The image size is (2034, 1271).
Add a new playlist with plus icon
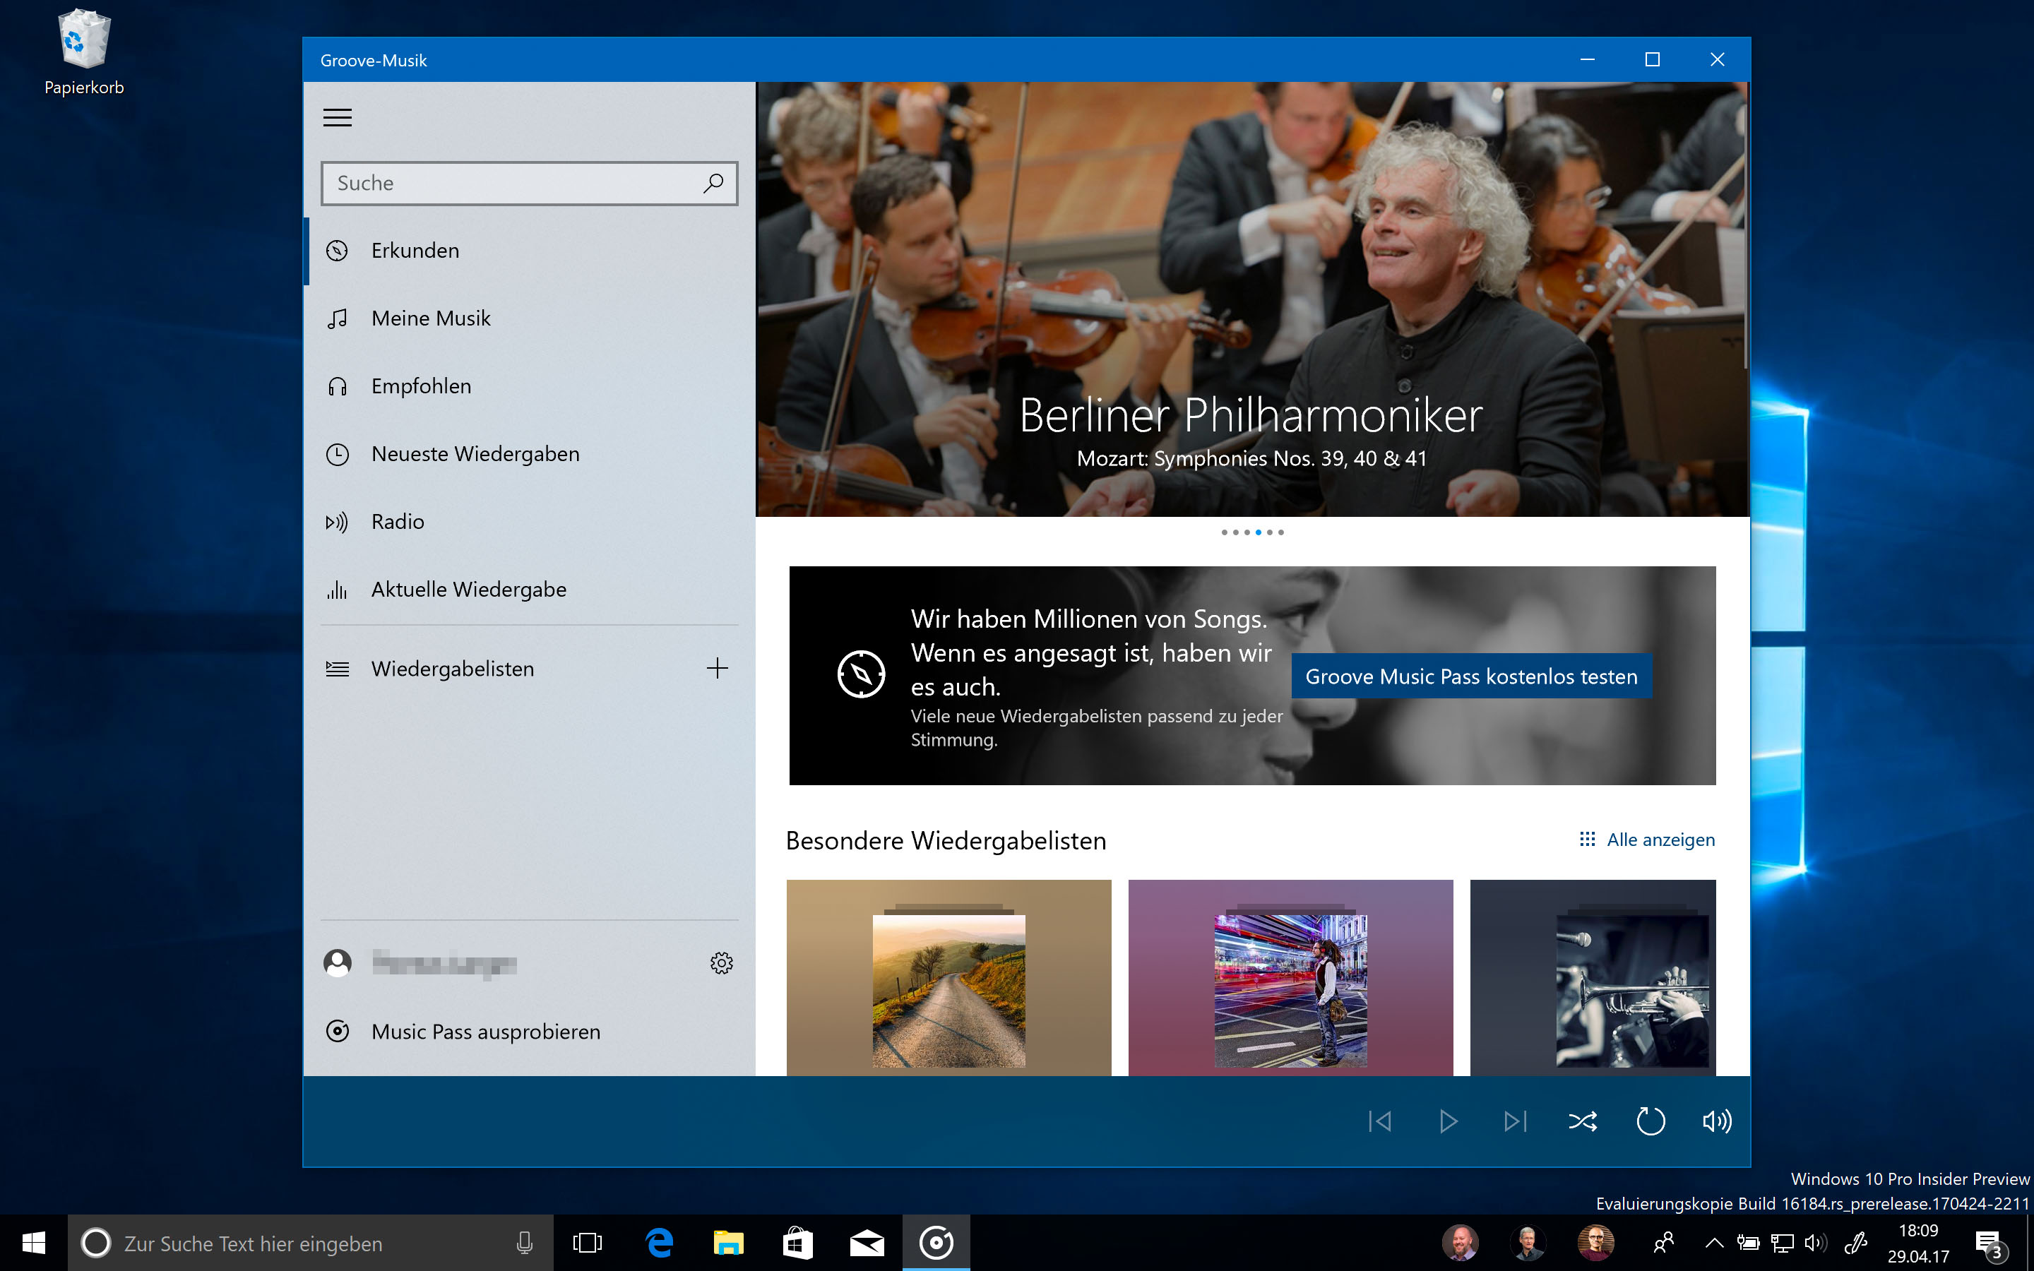coord(717,669)
